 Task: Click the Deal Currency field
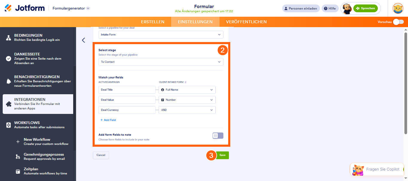tap(127, 110)
